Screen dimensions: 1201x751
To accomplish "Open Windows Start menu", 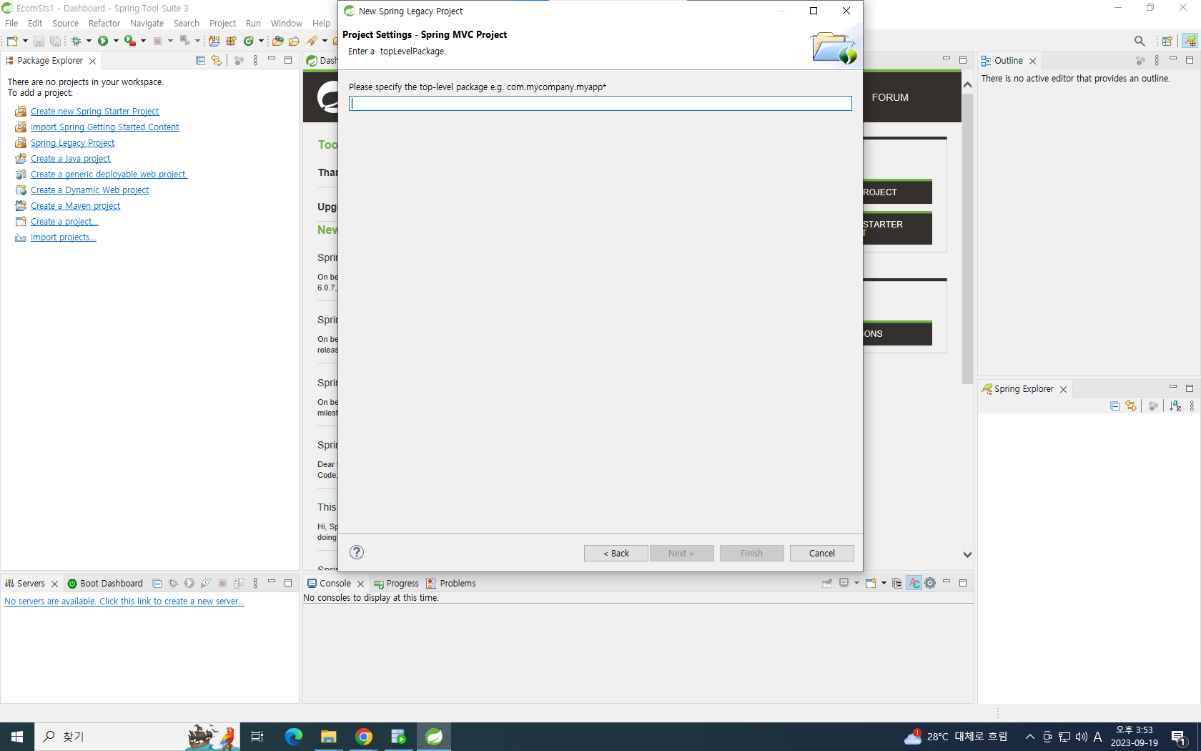I will (x=17, y=737).
